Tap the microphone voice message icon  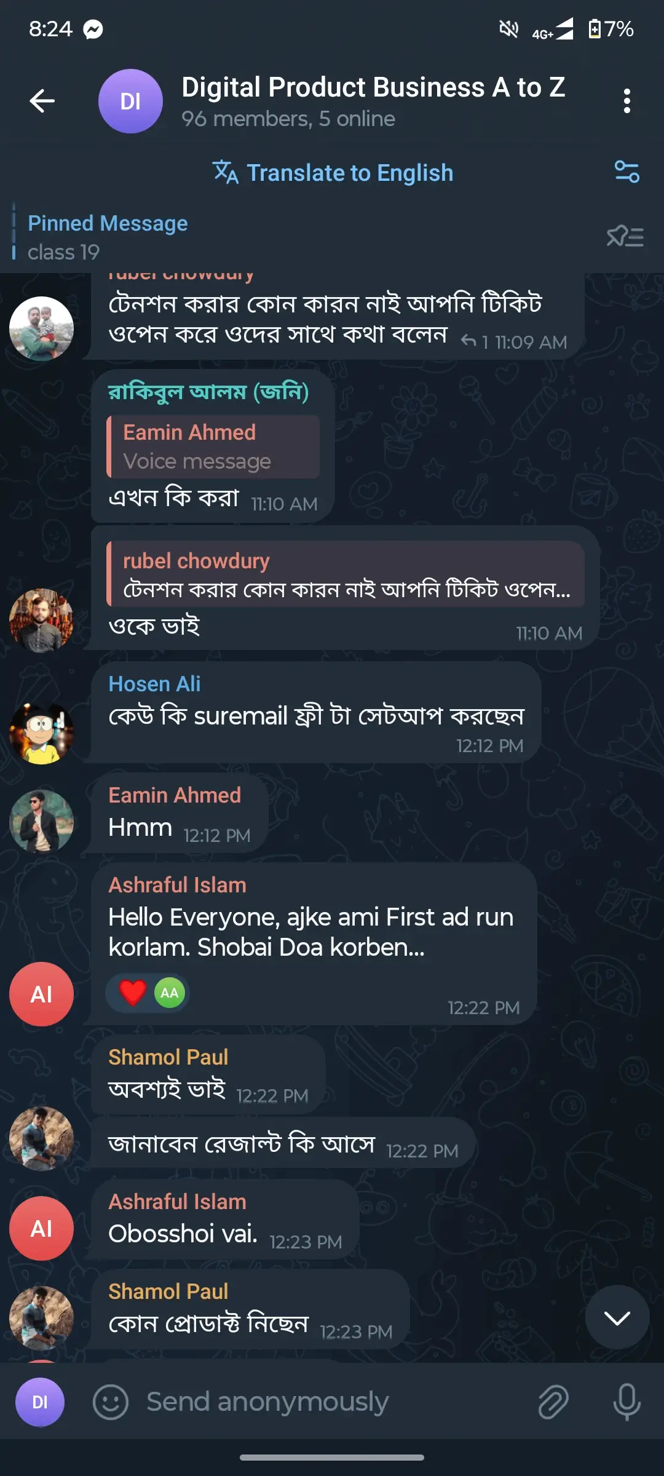(626, 1402)
